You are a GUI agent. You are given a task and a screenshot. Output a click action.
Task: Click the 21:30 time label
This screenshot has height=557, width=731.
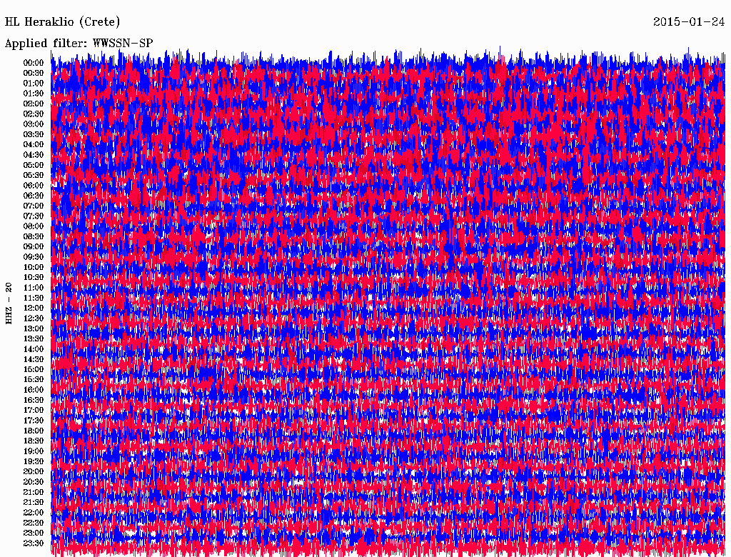point(33,503)
